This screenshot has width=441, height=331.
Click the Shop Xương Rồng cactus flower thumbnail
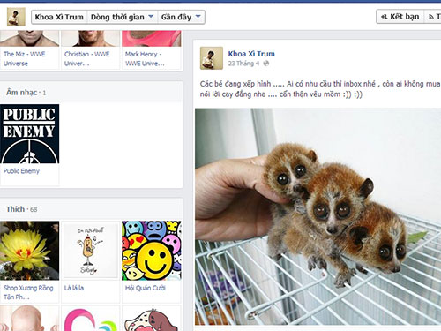pyautogui.click(x=29, y=251)
